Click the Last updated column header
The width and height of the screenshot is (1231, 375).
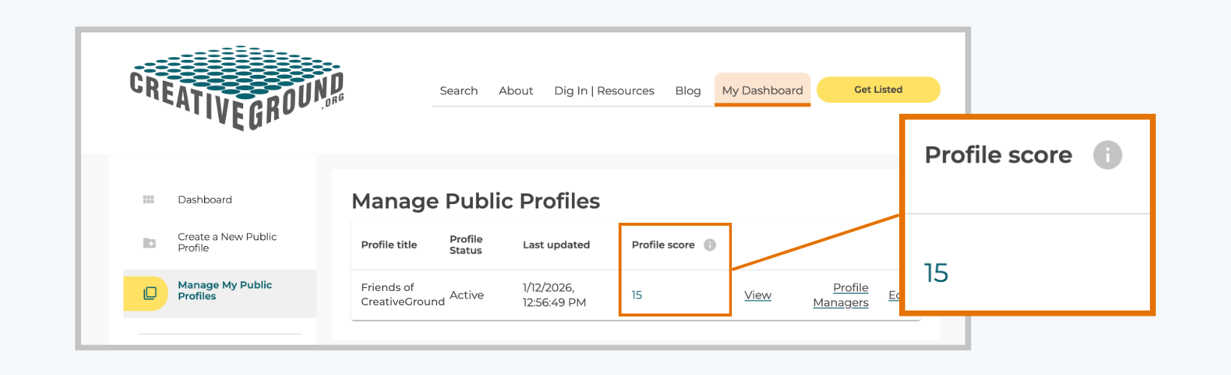(x=556, y=245)
